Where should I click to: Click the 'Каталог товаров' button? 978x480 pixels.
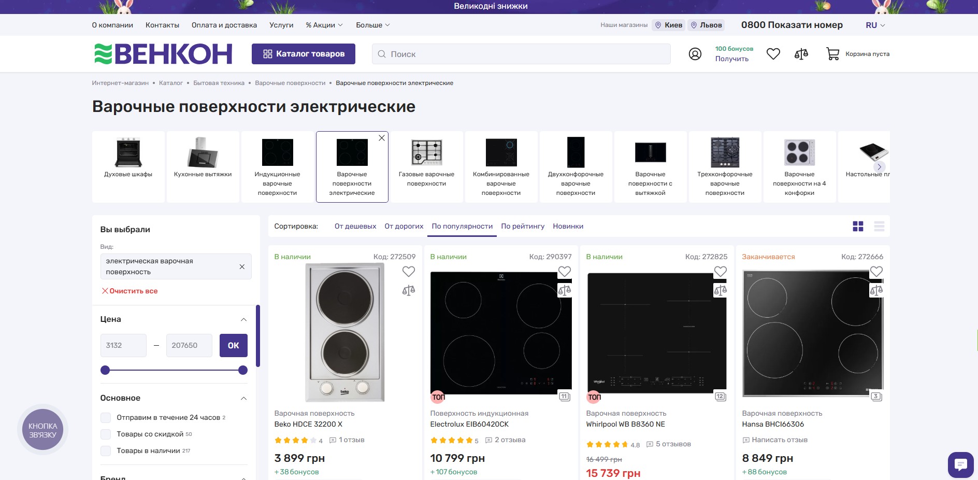coord(303,54)
